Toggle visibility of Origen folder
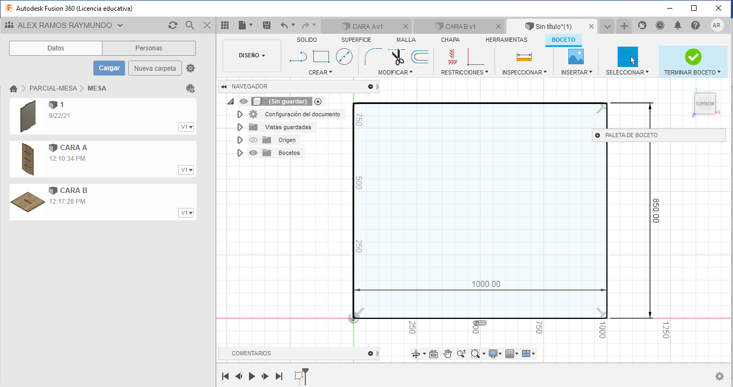This screenshot has height=387, width=733. (x=253, y=140)
